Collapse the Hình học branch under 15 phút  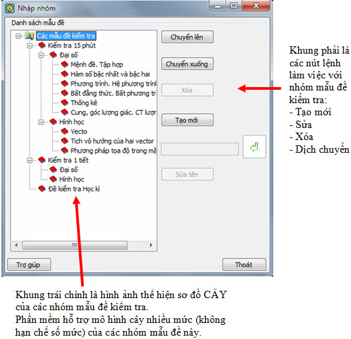pyautogui.click(x=41, y=122)
